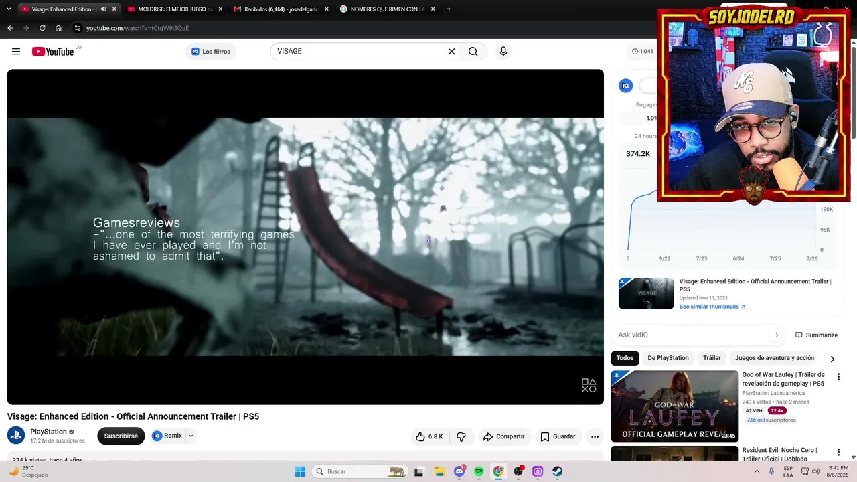Open the YouTube hamburger guide menu
The image size is (857, 482).
click(16, 52)
